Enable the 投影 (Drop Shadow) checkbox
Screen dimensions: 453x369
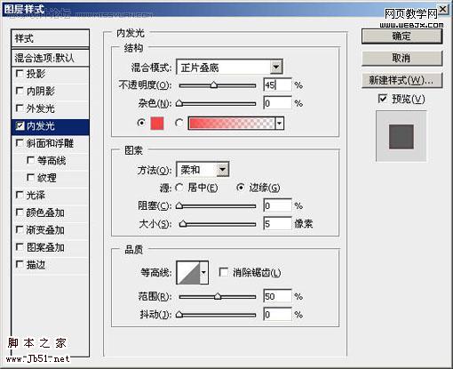tap(20, 74)
